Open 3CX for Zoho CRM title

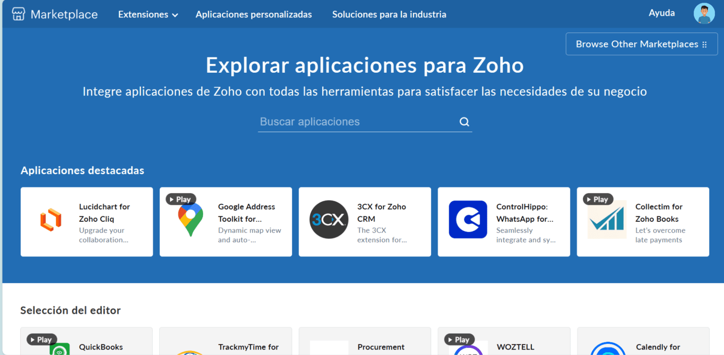[381, 213]
